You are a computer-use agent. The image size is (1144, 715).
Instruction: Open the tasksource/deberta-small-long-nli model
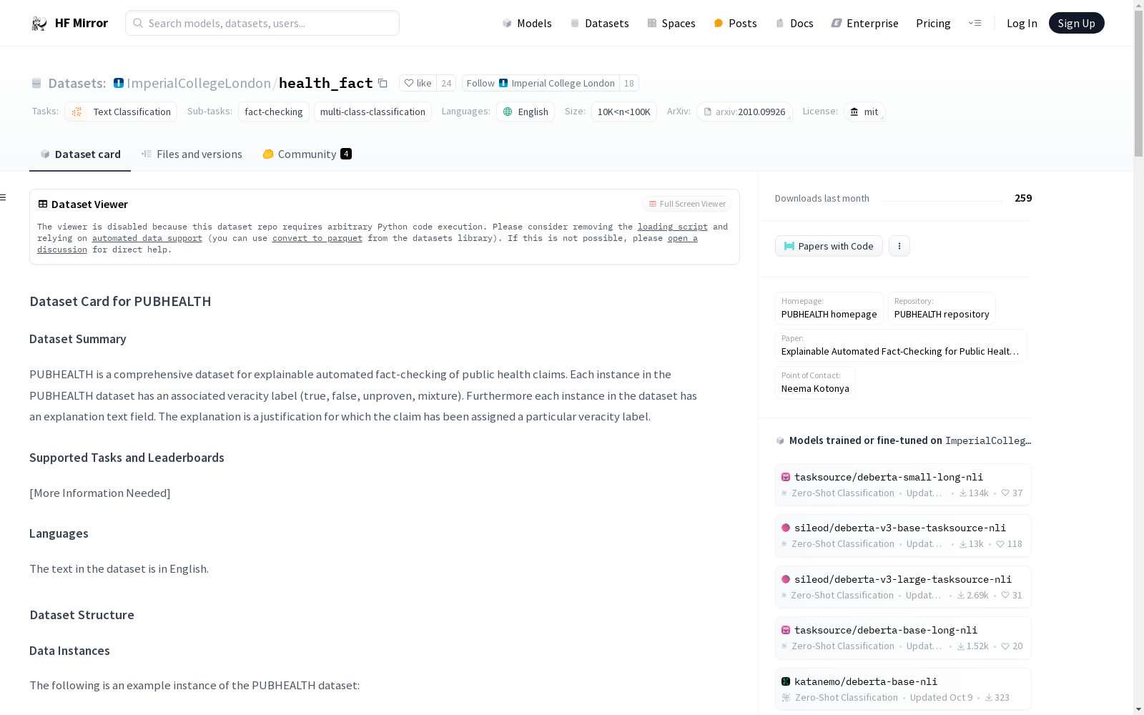point(903,484)
